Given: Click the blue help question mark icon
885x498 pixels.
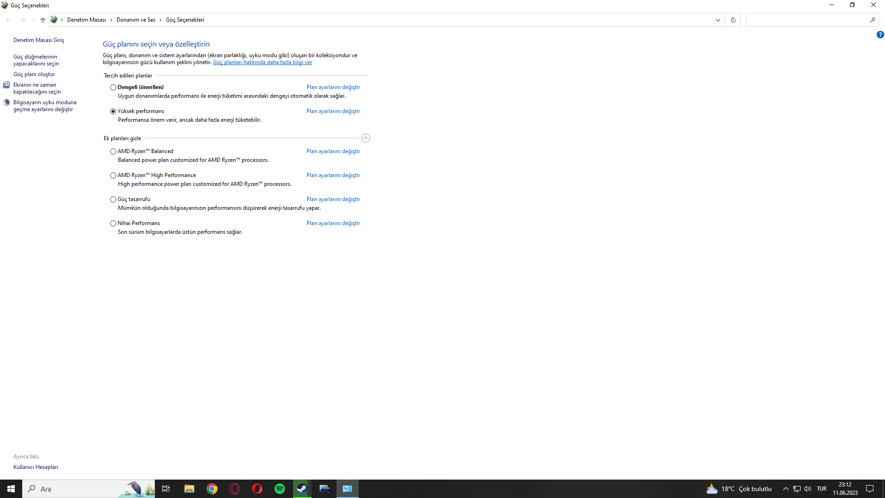Looking at the screenshot, I should (x=880, y=35).
